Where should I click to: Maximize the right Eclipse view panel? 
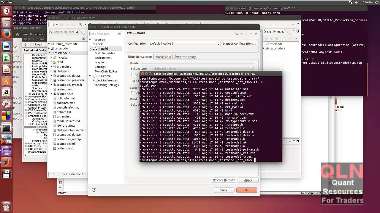pyautogui.click(x=298, y=32)
